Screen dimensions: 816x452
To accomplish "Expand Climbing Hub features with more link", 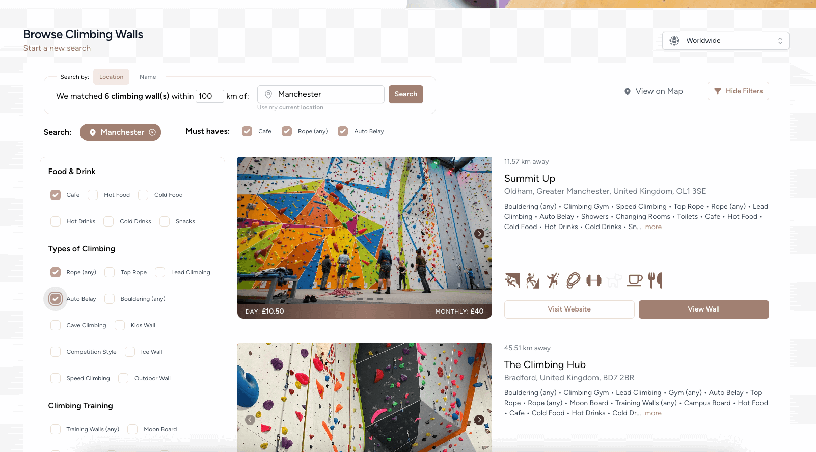I will point(653,413).
